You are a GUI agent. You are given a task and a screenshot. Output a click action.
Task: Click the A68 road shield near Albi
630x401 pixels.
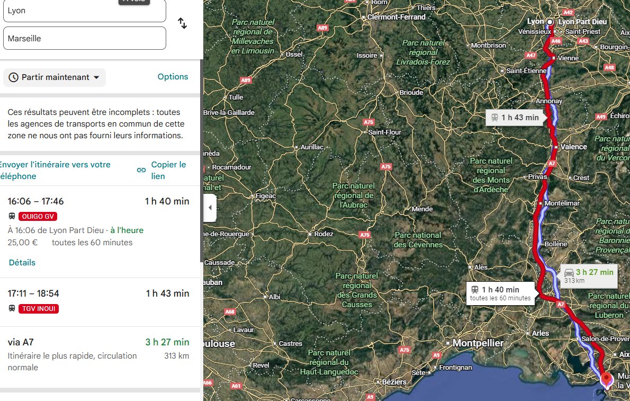point(230,311)
